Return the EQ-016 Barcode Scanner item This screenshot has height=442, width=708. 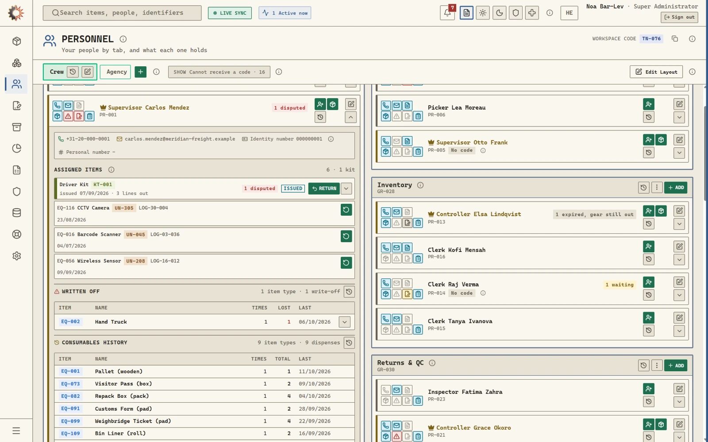pos(346,236)
